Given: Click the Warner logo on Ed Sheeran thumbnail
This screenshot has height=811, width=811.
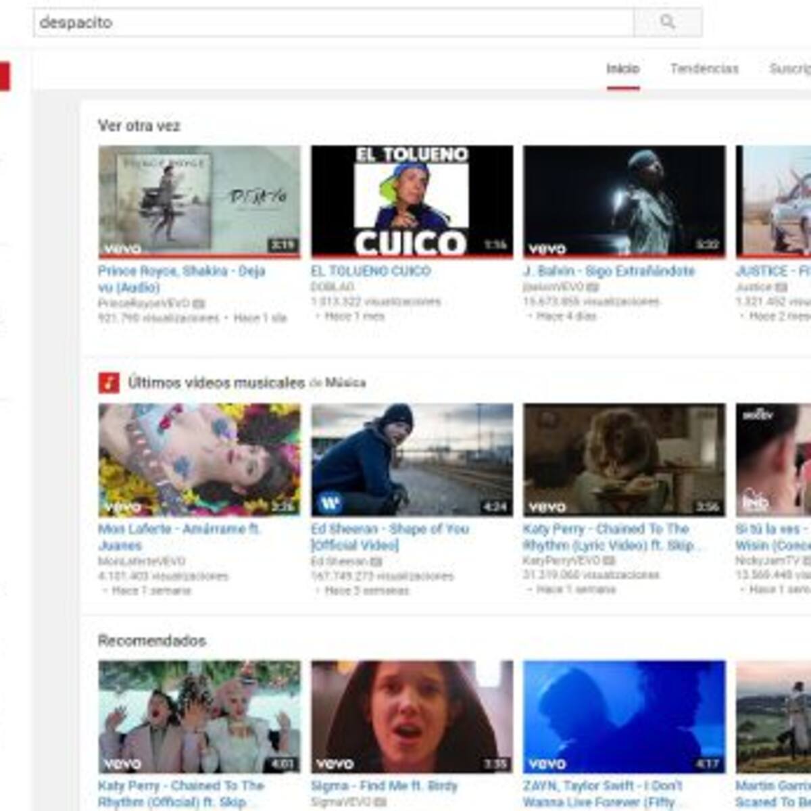Looking at the screenshot, I should [330, 503].
